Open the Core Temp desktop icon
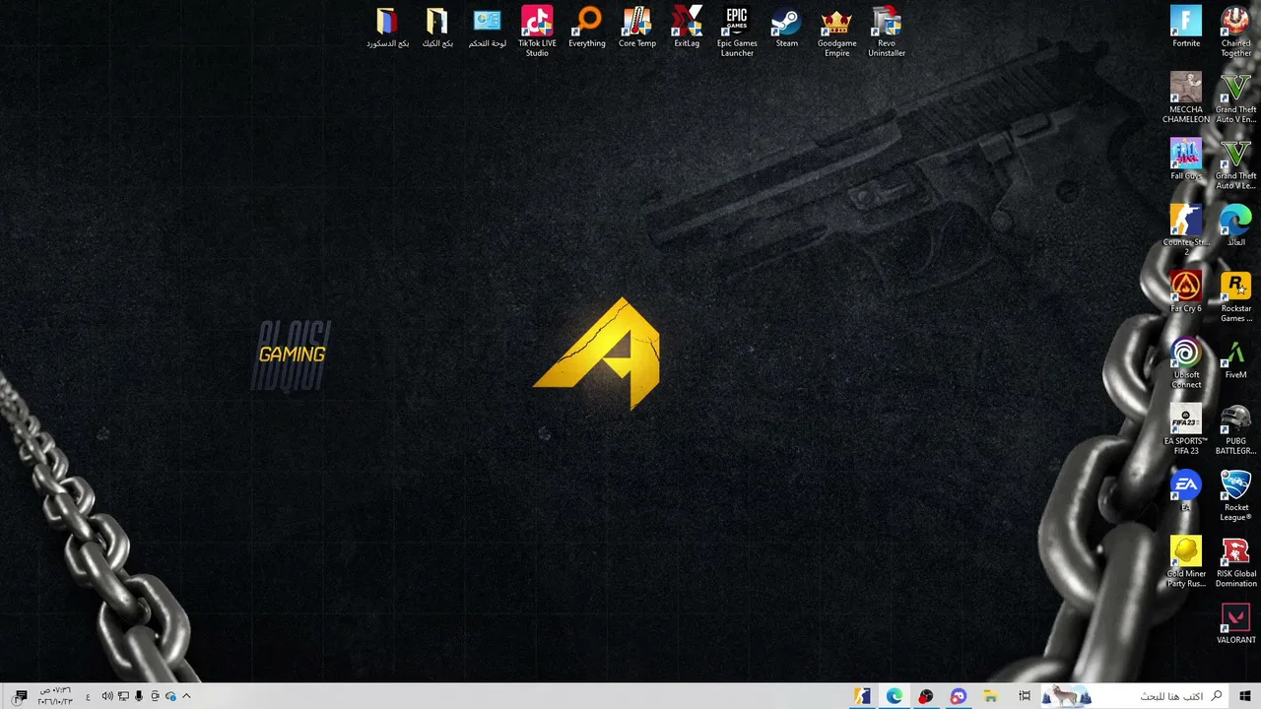This screenshot has width=1261, height=709. click(637, 28)
